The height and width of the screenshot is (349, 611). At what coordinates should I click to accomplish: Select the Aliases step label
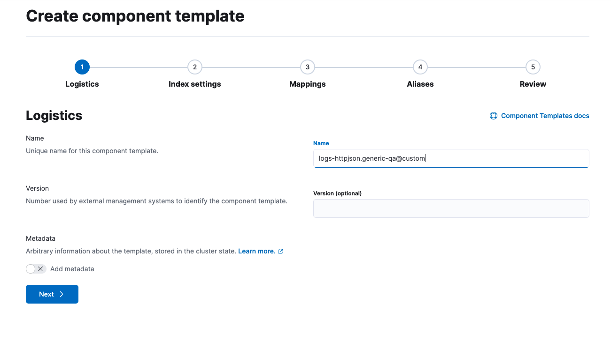tap(420, 84)
